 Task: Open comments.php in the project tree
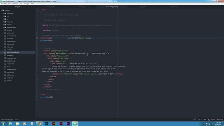click(x=12, y=36)
